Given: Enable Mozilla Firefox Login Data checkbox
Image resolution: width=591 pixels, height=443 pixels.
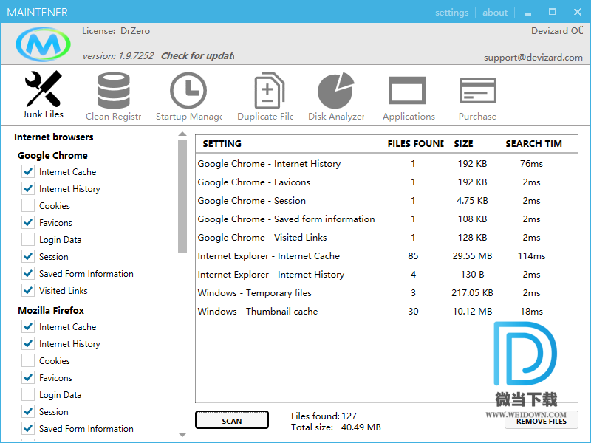Looking at the screenshot, I should tap(28, 394).
